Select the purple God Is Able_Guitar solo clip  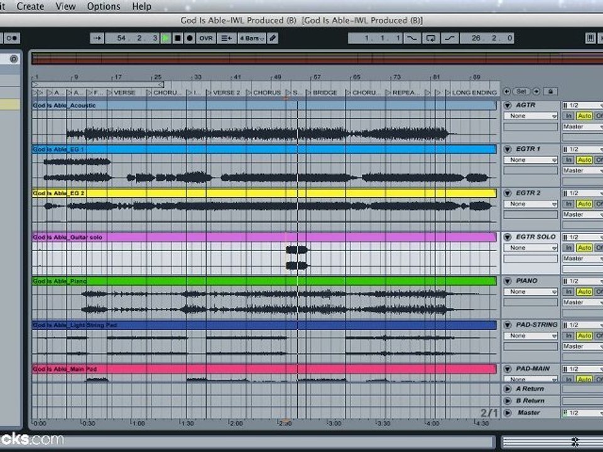pos(264,237)
